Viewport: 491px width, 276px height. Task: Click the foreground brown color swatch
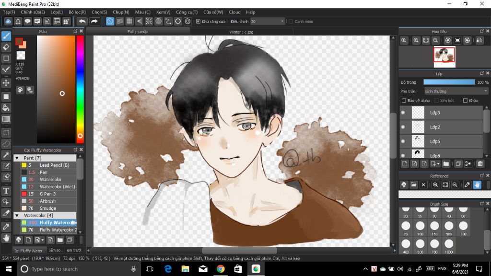pyautogui.click(x=19, y=41)
